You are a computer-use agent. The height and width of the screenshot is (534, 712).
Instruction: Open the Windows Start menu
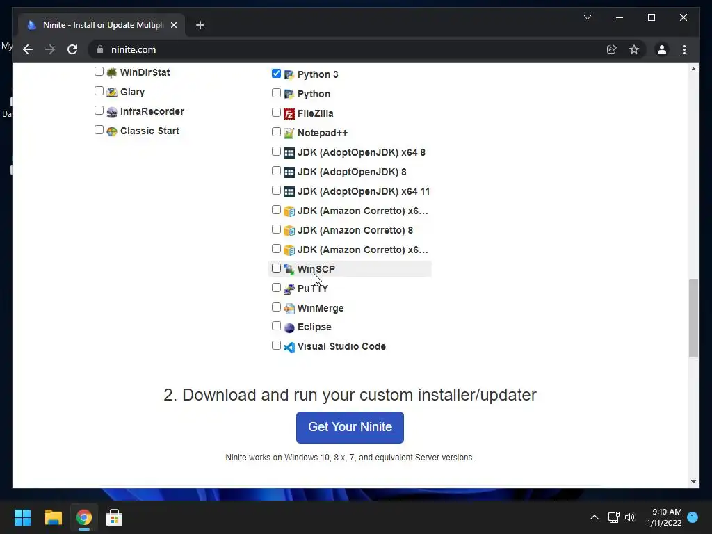click(22, 517)
